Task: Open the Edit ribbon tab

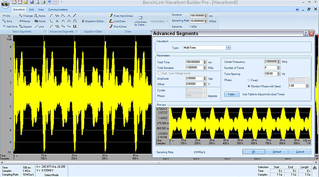Action: (x=32, y=10)
